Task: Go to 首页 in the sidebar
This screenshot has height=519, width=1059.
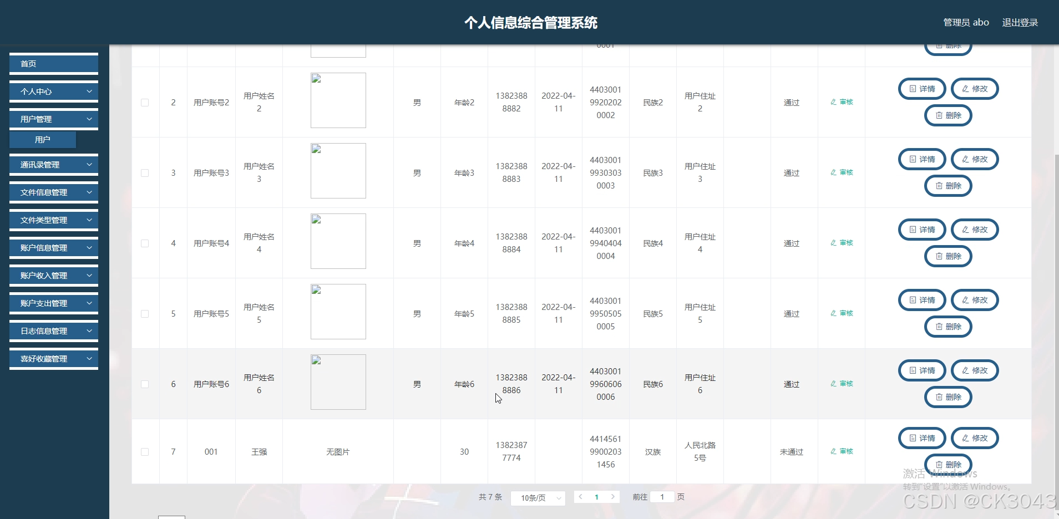Action: tap(54, 64)
